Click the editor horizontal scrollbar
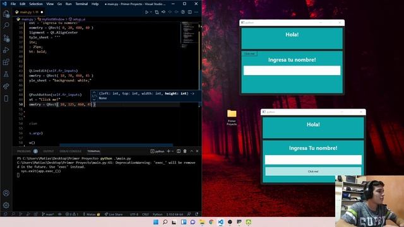Image resolution: width=404 pixels, height=227 pixels. point(116,145)
